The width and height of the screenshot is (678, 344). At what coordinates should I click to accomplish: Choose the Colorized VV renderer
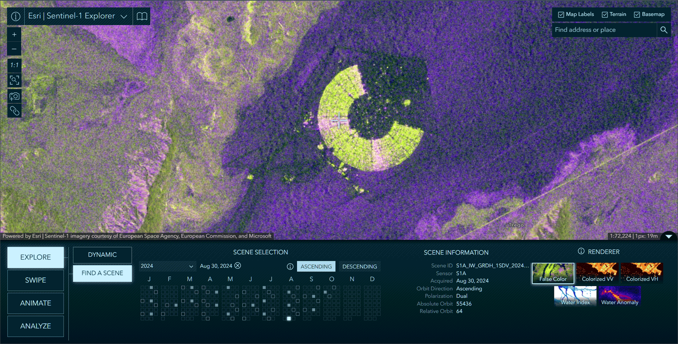coord(597,273)
